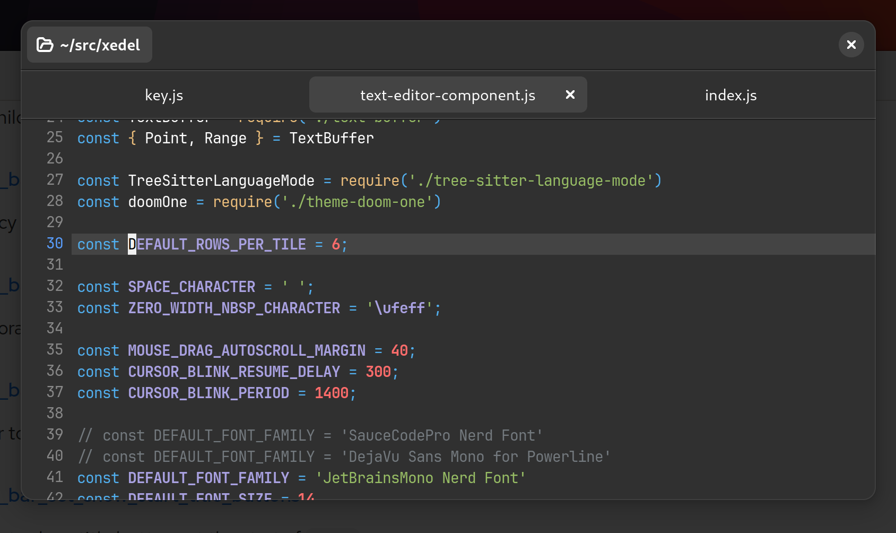Click line number 37 in the gutter
Image resolution: width=896 pixels, height=533 pixels.
pos(55,392)
